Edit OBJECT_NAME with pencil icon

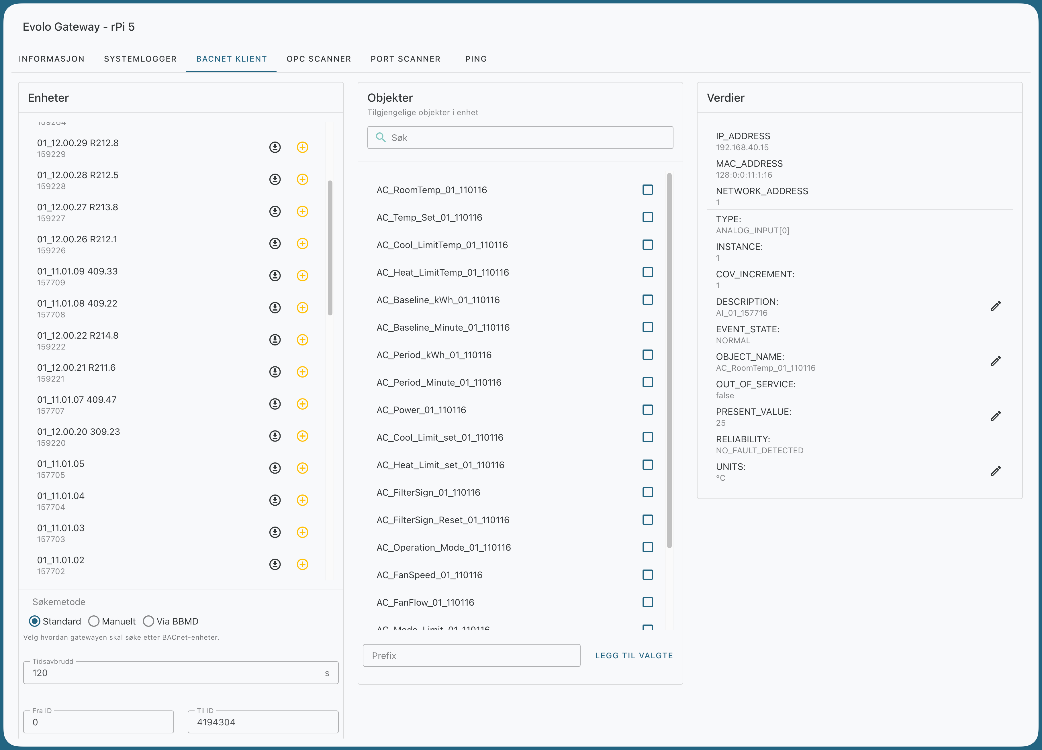996,362
